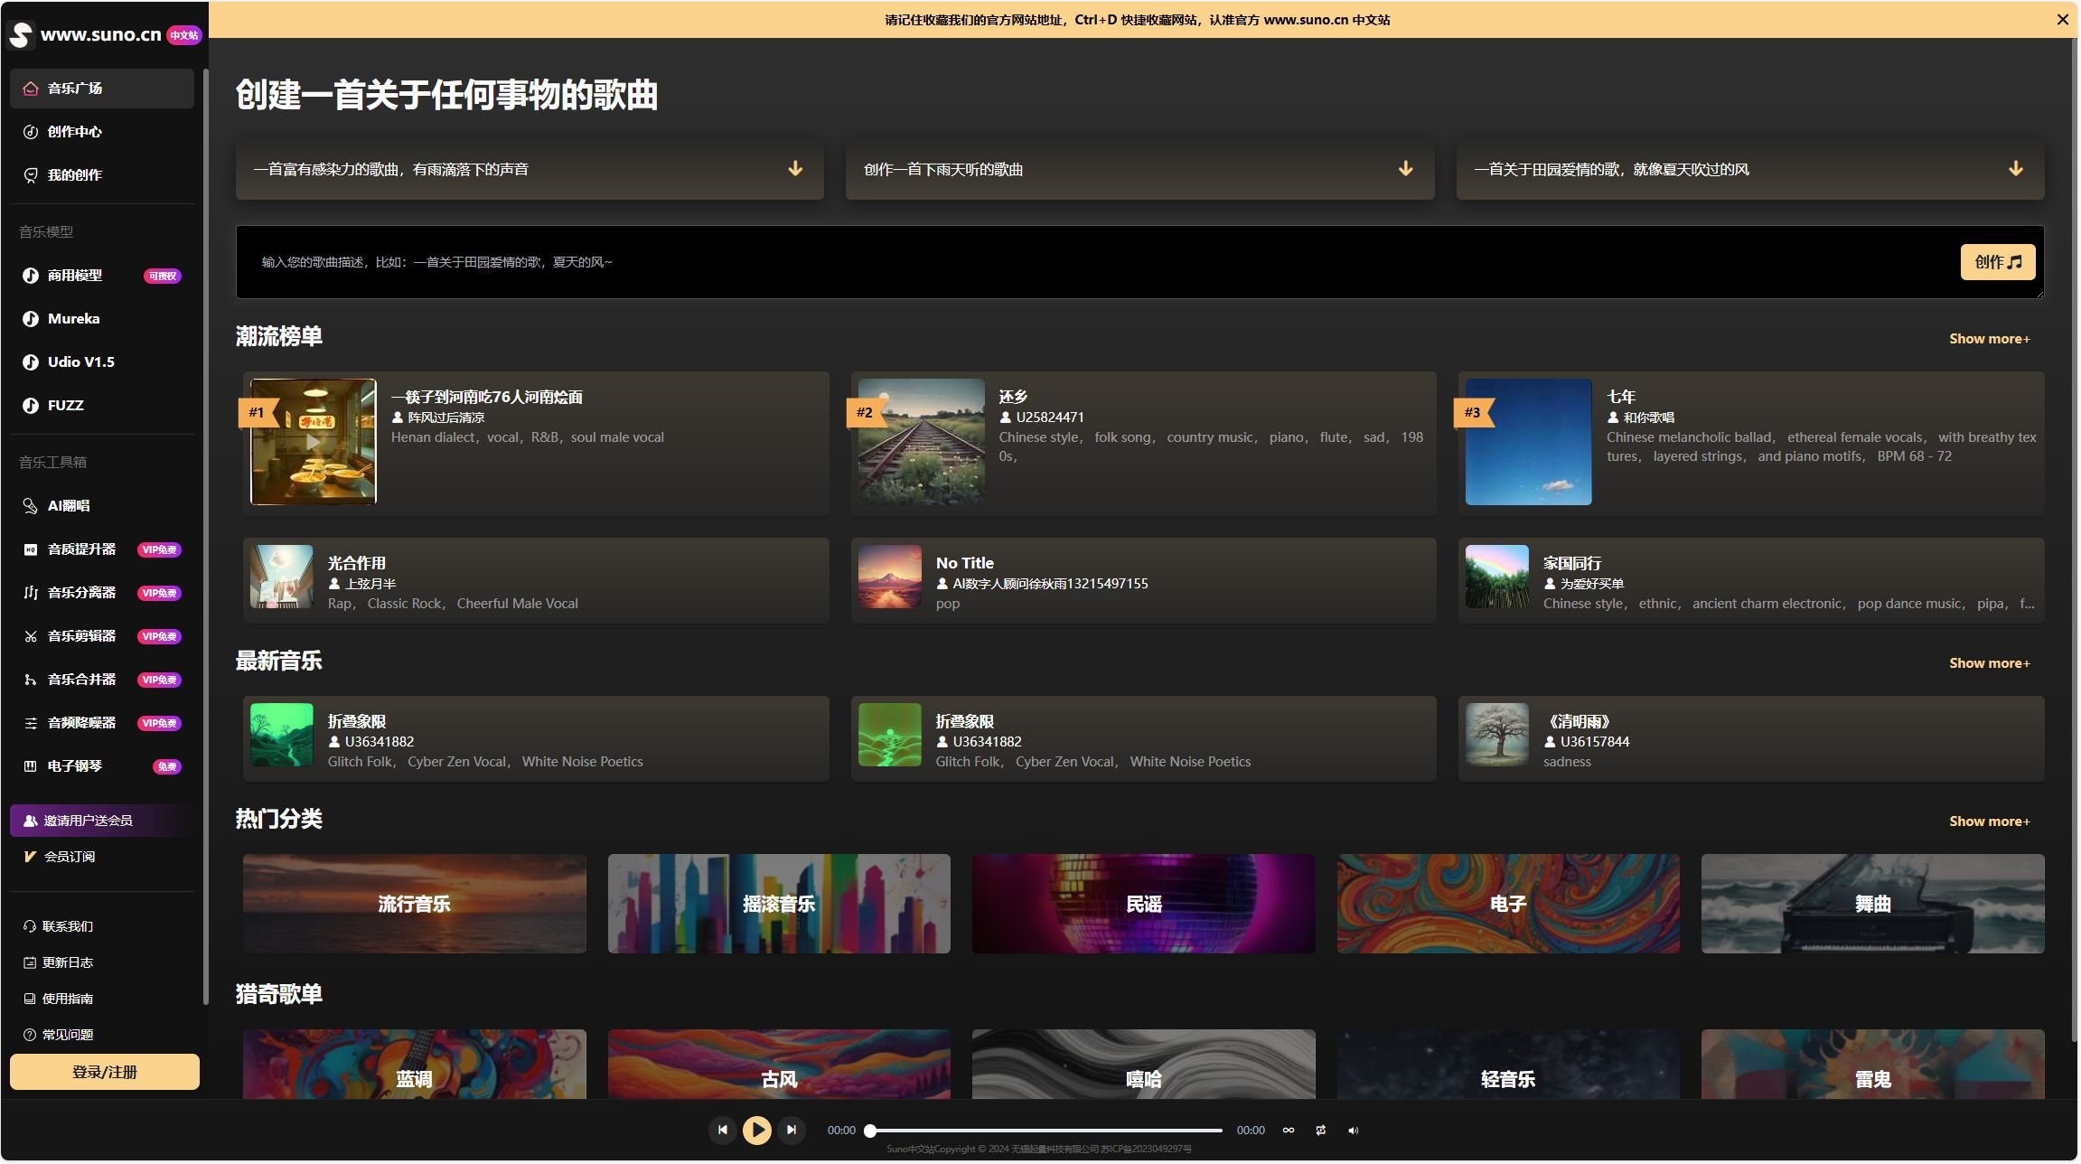Go to 创作中心 in sidebar
Image resolution: width=2081 pixels, height=1164 pixels.
(75, 132)
